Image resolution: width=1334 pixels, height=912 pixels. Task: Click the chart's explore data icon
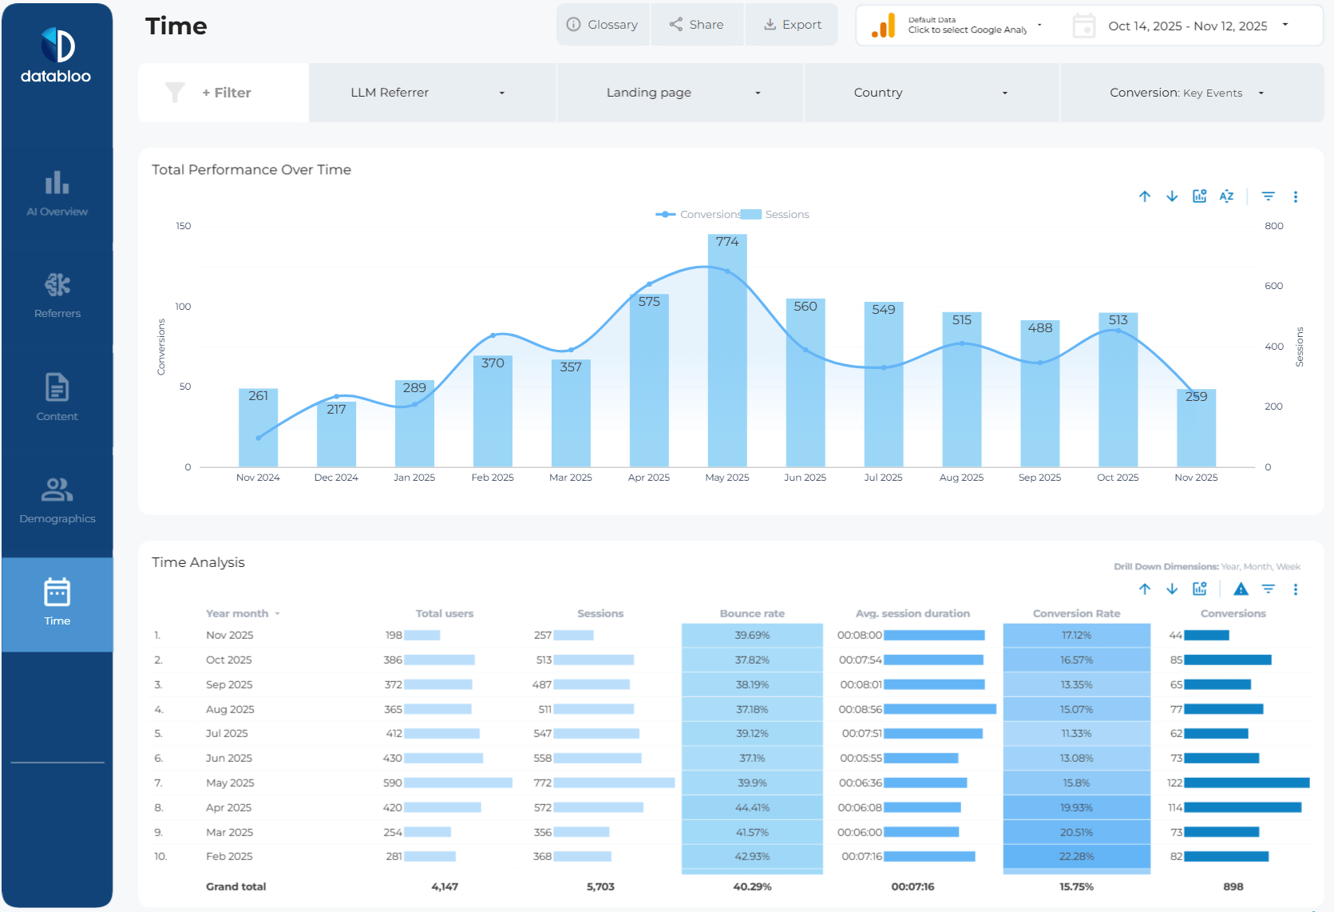pyautogui.click(x=1199, y=196)
